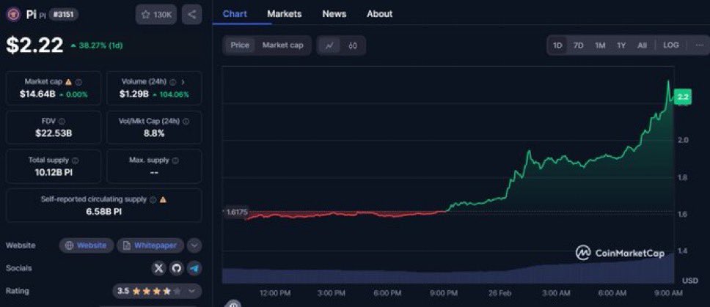Image resolution: width=710 pixels, height=307 pixels.
Task: Click the 9:00 PM axis label
Action: 444,293
